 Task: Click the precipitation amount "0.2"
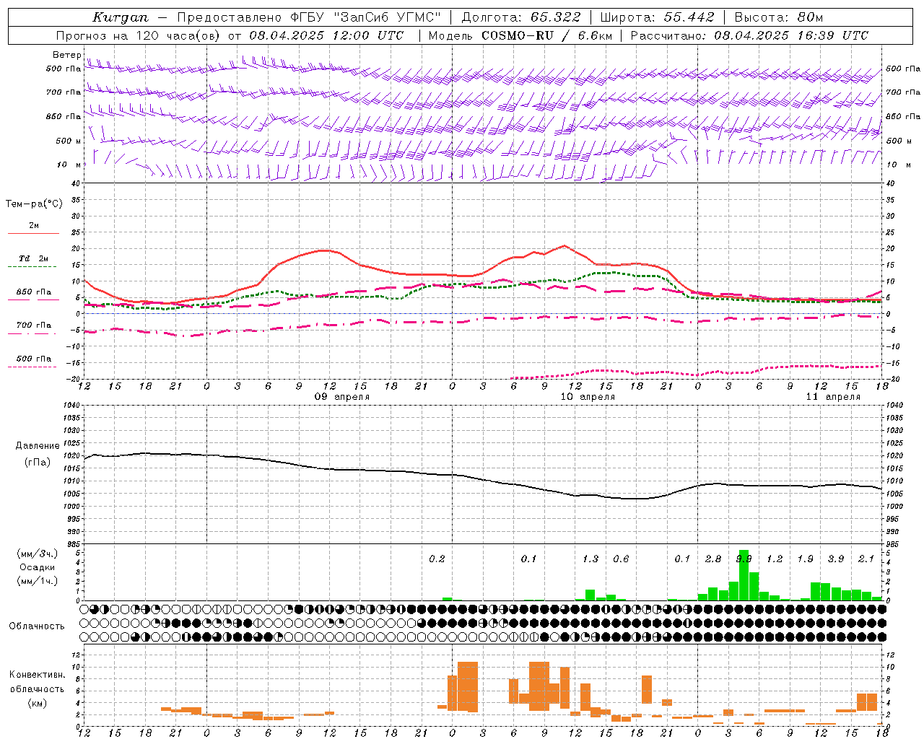[x=437, y=559]
